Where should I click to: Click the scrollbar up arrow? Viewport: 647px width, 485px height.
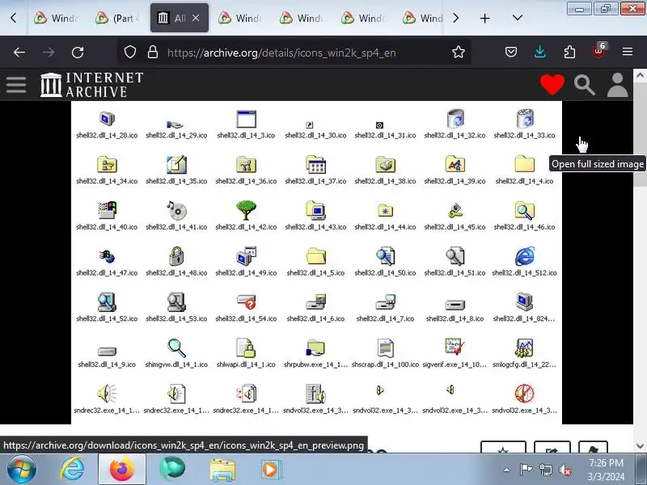[640, 75]
